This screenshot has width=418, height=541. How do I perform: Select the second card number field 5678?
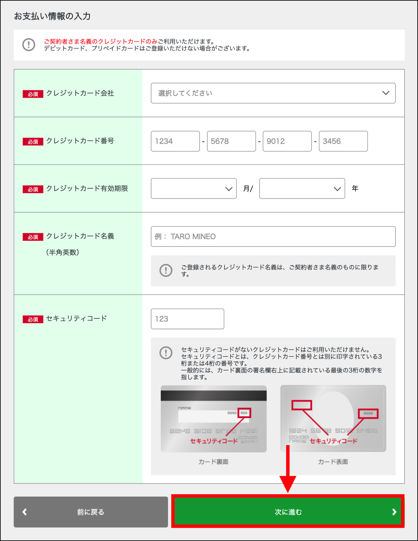(231, 141)
